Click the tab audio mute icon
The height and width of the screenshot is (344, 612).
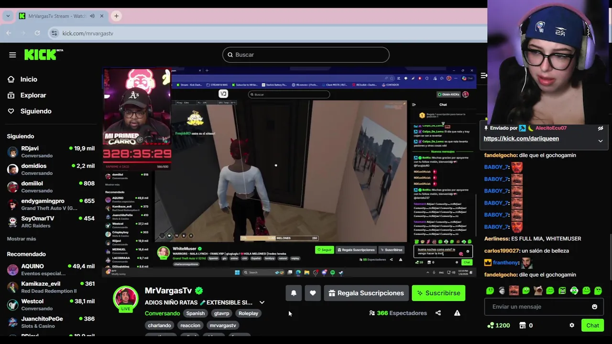[x=92, y=16]
